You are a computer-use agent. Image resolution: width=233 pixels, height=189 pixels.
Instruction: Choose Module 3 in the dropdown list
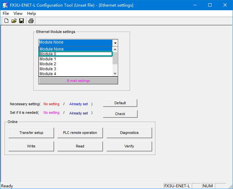coord(75,69)
